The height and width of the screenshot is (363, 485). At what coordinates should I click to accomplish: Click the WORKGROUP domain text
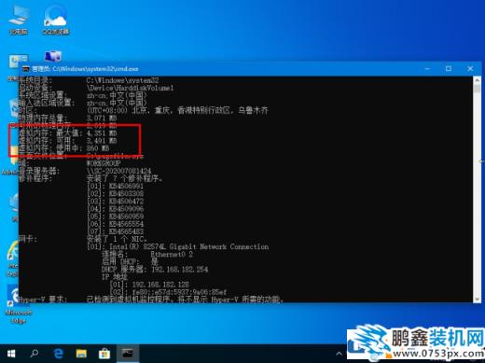point(104,163)
